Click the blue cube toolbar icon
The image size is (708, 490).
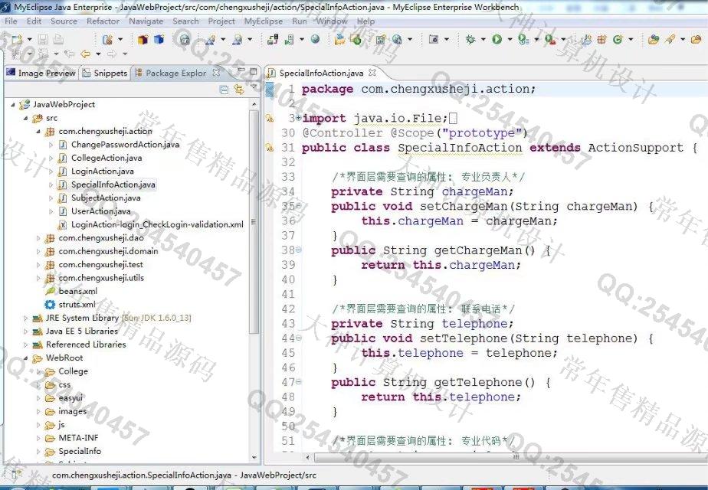pos(159,40)
